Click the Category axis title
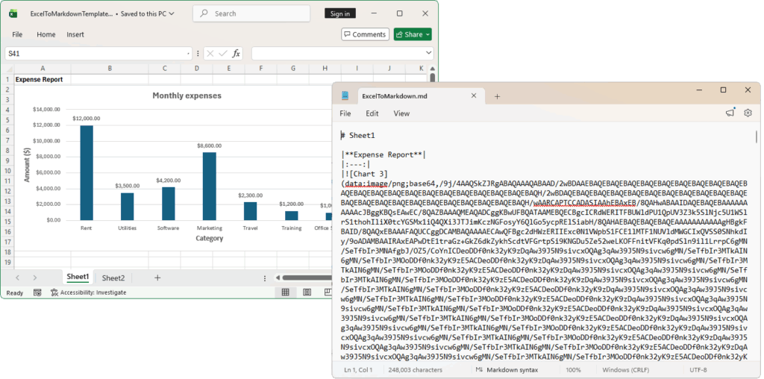This screenshot has height=379, width=764. point(210,239)
